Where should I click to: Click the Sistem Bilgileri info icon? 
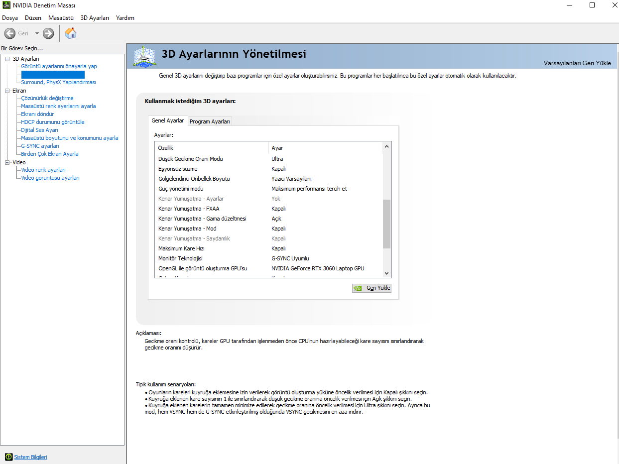click(x=8, y=457)
